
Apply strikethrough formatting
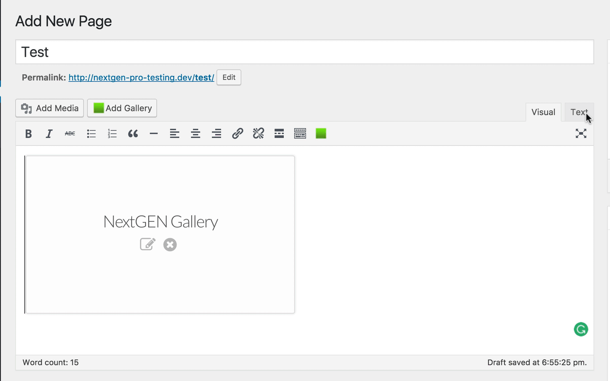pyautogui.click(x=70, y=134)
